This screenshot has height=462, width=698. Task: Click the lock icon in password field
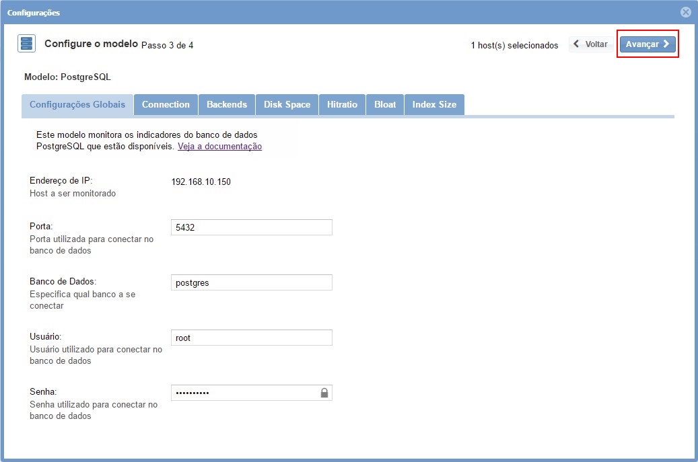point(324,393)
